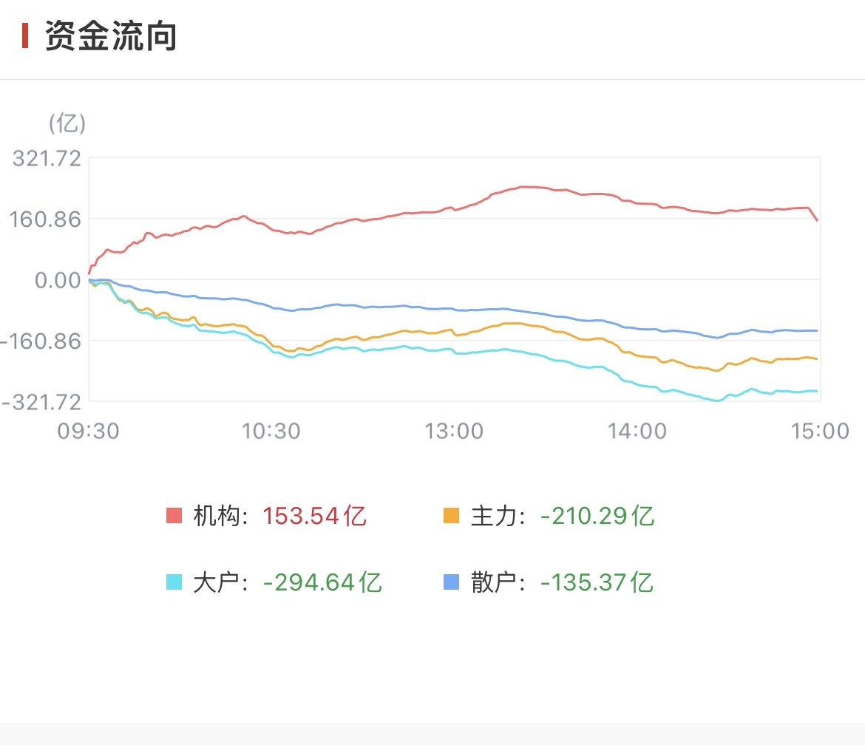865x756 pixels.
Task: Click the 13:00 time axis label
Action: click(453, 429)
